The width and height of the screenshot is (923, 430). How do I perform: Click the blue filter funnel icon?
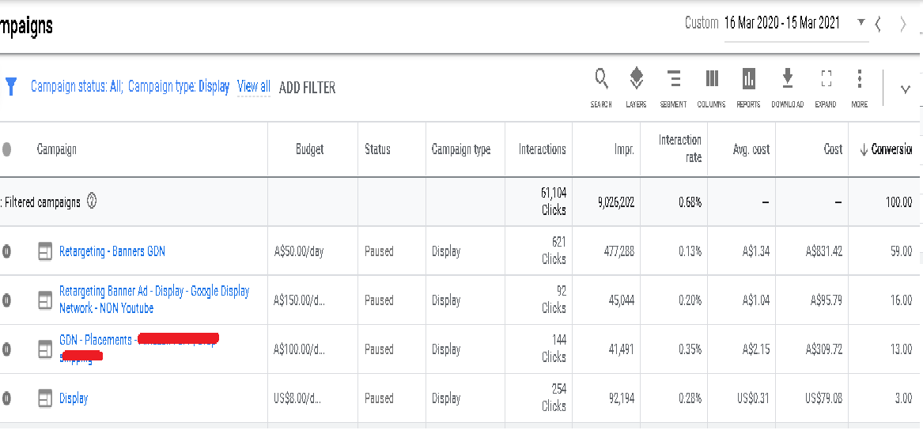(x=10, y=86)
